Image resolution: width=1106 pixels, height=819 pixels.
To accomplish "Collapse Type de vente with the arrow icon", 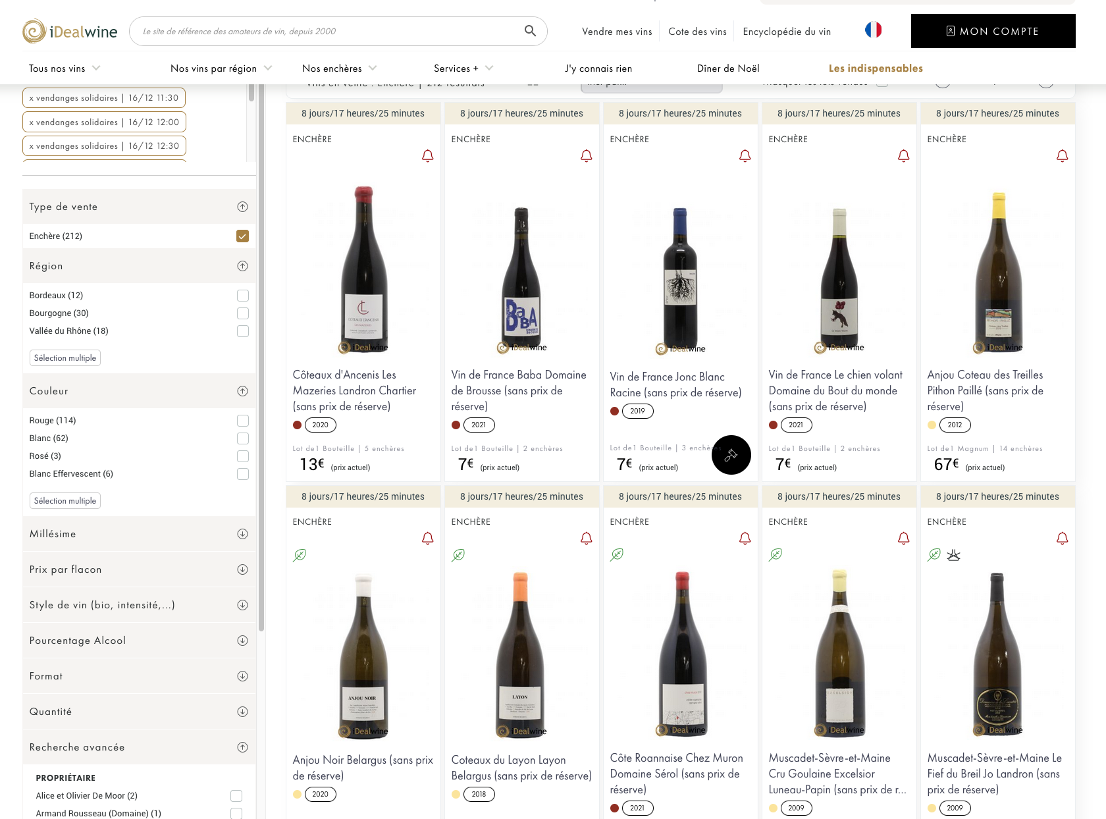I will point(242,207).
